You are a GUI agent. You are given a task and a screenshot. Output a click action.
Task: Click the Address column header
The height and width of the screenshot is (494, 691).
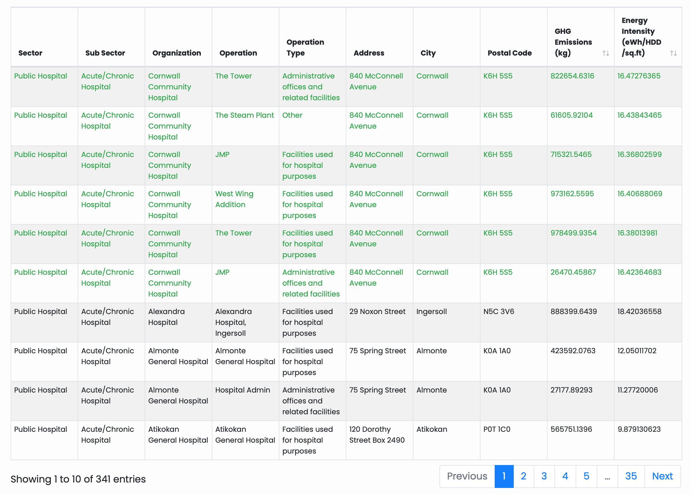tap(379, 37)
